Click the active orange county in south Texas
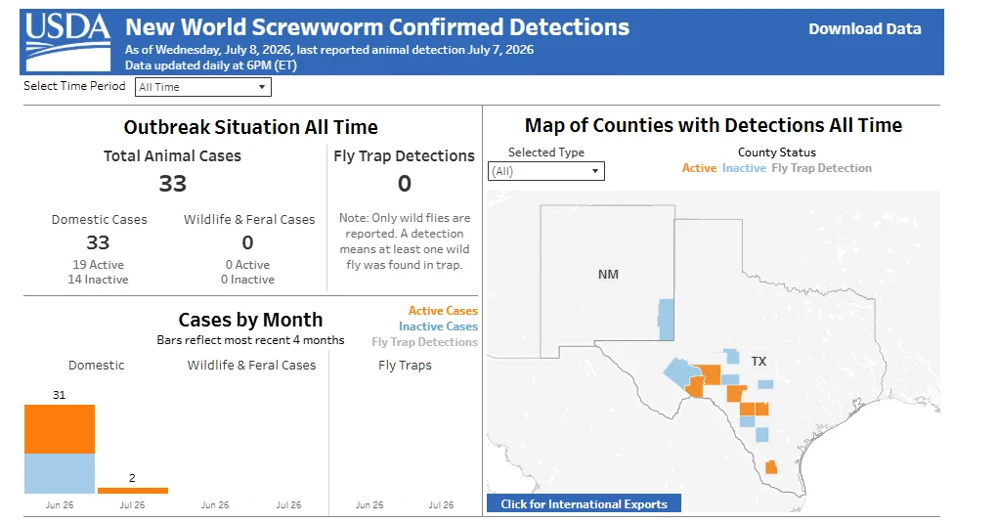The image size is (998, 522). click(x=771, y=467)
